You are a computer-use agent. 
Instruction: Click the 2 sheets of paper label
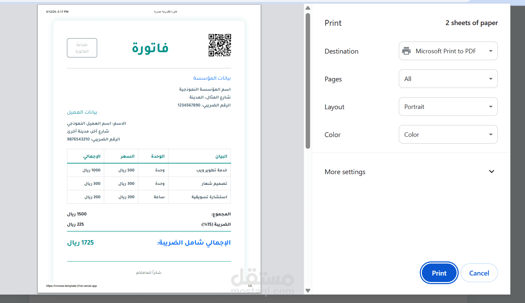pos(471,23)
